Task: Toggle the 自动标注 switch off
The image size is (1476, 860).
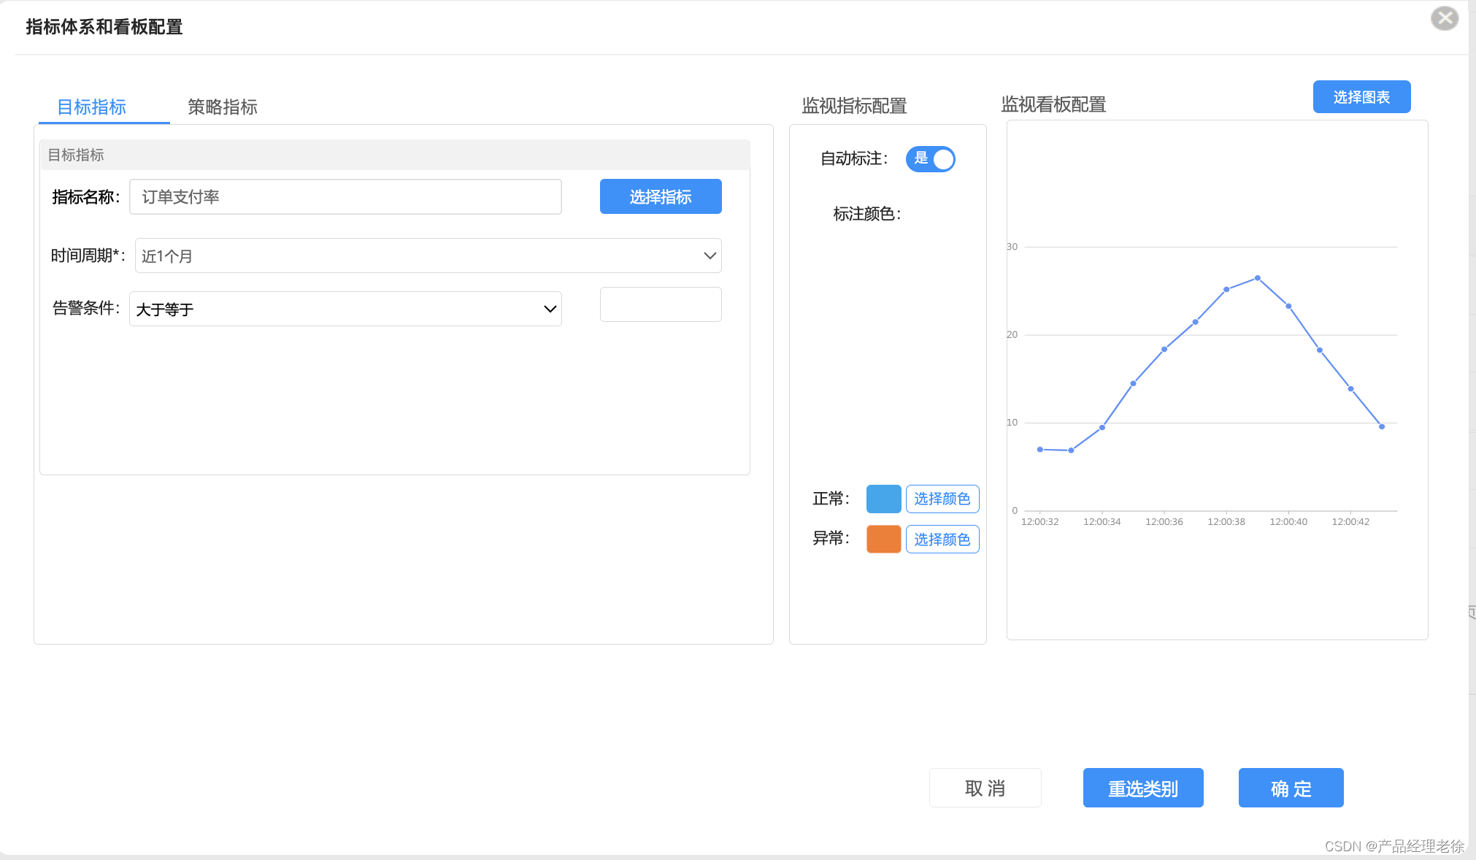Action: (x=930, y=158)
